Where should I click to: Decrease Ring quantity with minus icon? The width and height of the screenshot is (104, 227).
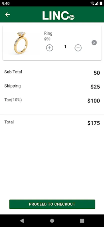(78, 48)
